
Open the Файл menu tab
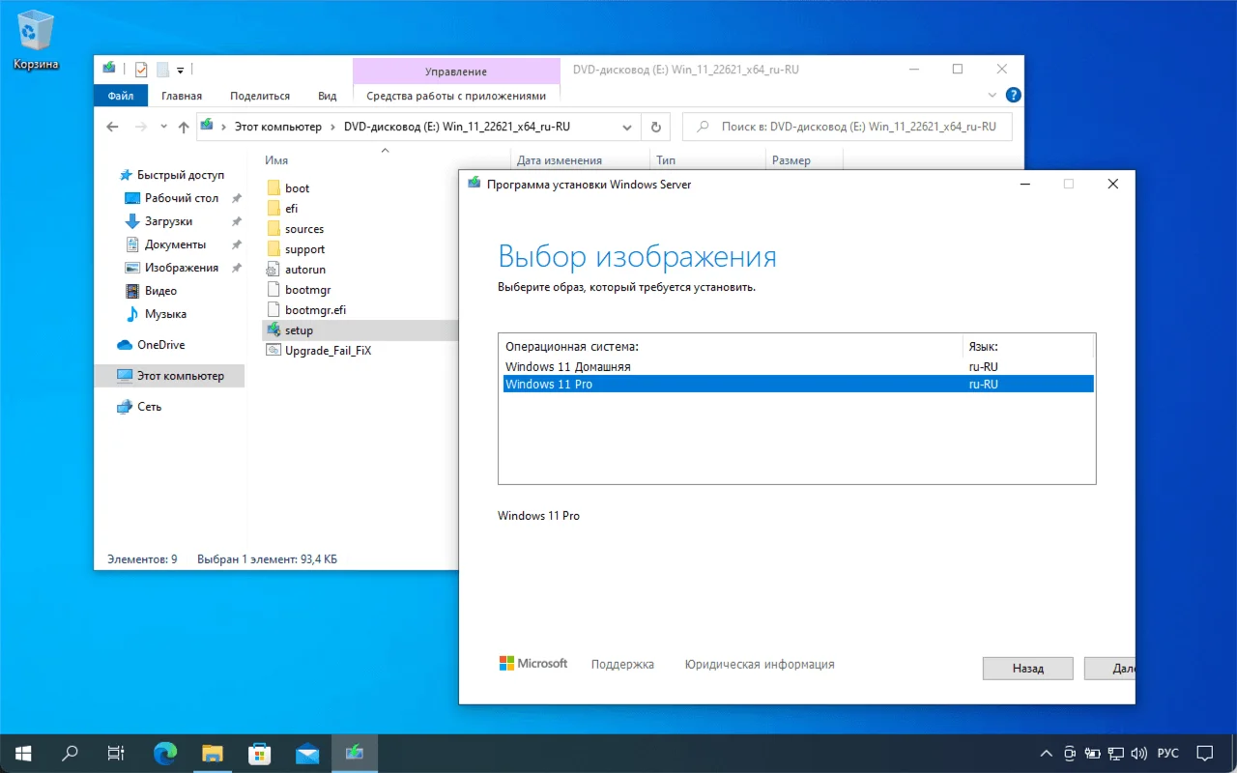coord(121,96)
